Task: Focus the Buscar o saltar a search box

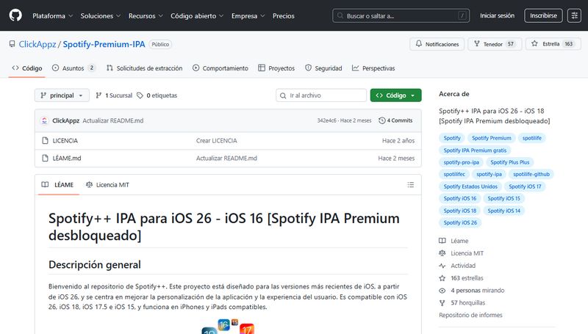Action: point(401,15)
